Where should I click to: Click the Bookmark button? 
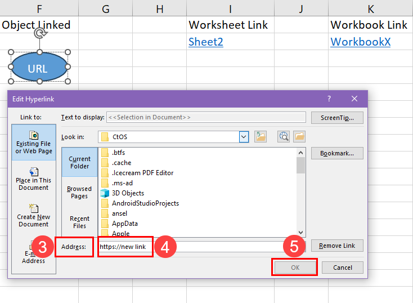pos(337,153)
